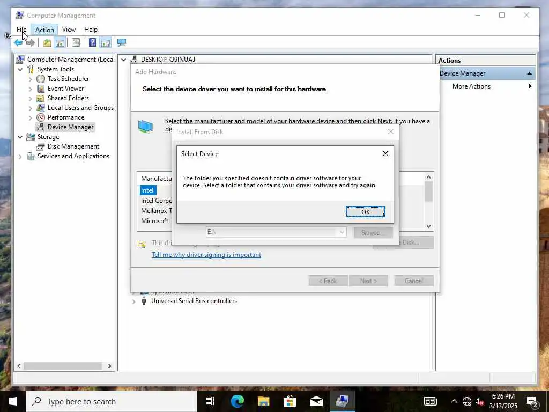Collapse the Device Manager actions section
This screenshot has height=412, width=549.
pyautogui.click(x=529, y=73)
